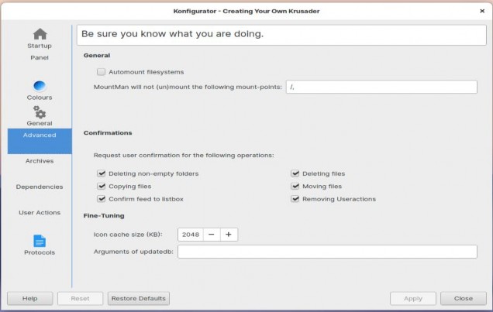Close the Konfigurator window with X
The width and height of the screenshot is (493, 312).
(482, 11)
